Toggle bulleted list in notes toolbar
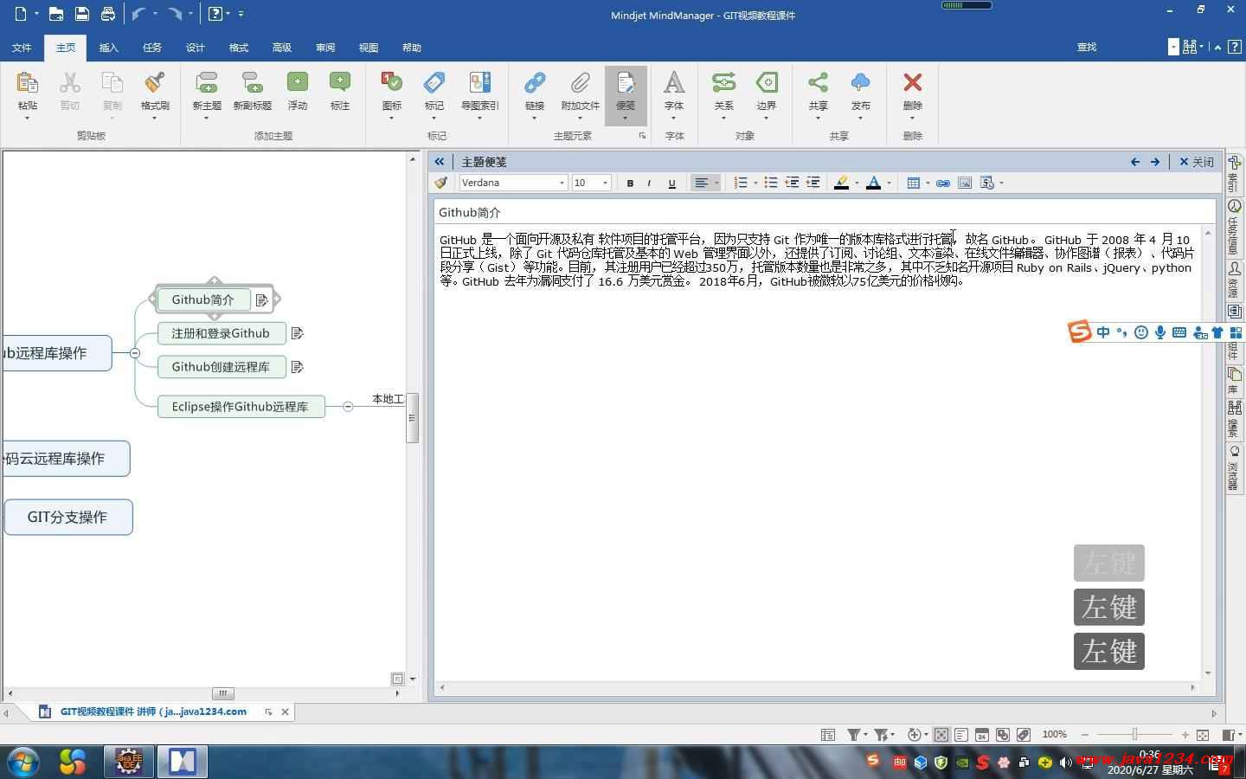Image resolution: width=1246 pixels, height=779 pixels. (770, 183)
